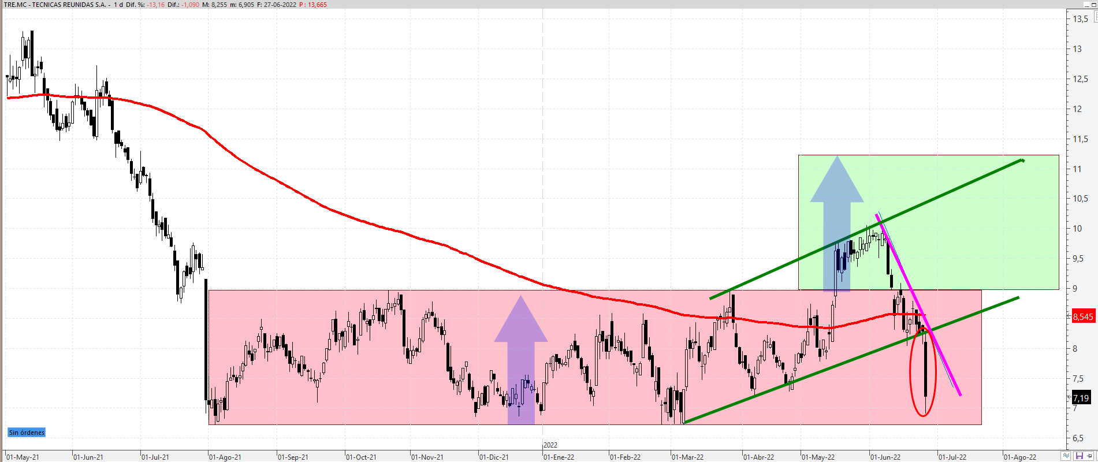Image resolution: width=1098 pixels, height=462 pixels.
Task: Maximize the chart window
Action: point(1095,4)
